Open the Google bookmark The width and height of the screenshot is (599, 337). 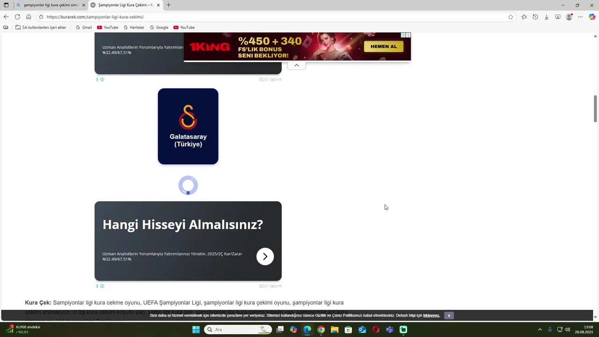click(x=159, y=28)
